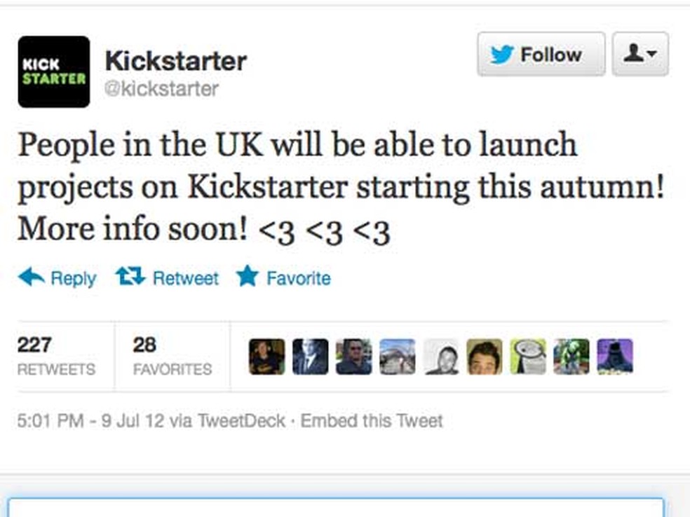This screenshot has height=517, width=690.
Task: Open the 227 Retweets list
Action: coord(56,355)
